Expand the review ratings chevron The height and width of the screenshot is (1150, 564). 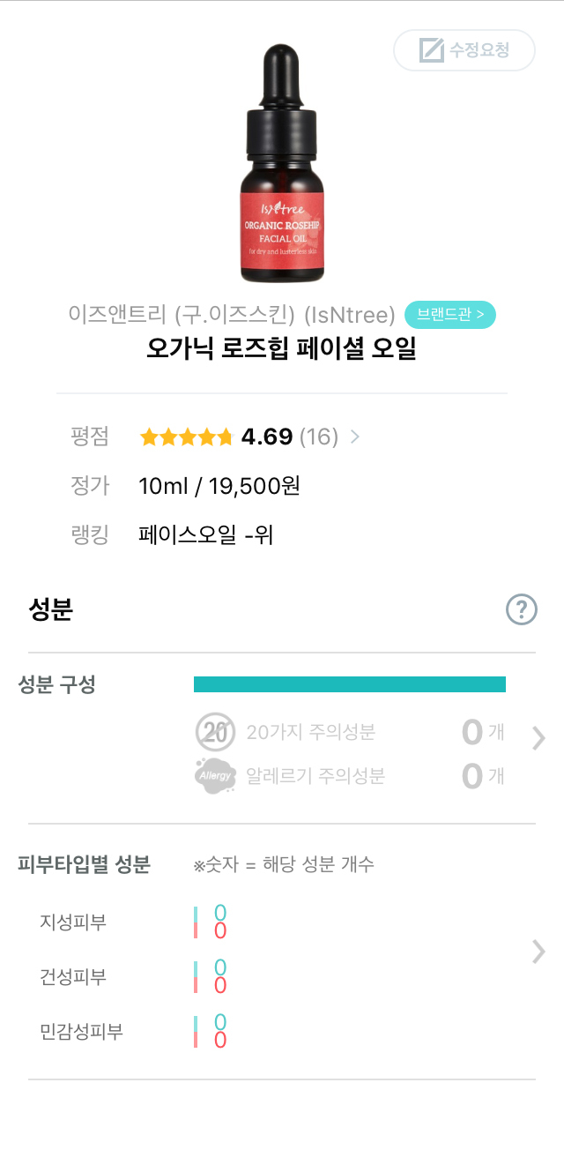click(x=355, y=436)
